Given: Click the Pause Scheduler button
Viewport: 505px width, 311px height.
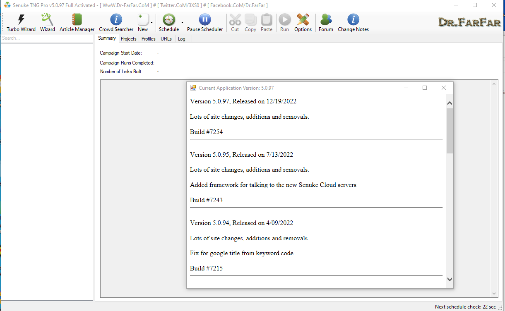Looking at the screenshot, I should [204, 23].
